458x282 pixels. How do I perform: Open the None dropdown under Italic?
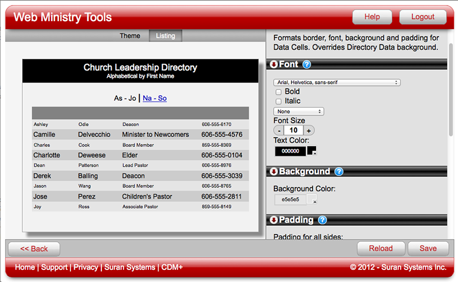[x=299, y=111]
